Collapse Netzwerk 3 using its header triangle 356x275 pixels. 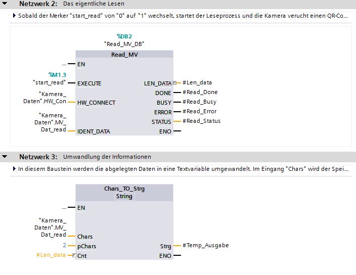(x=5, y=157)
